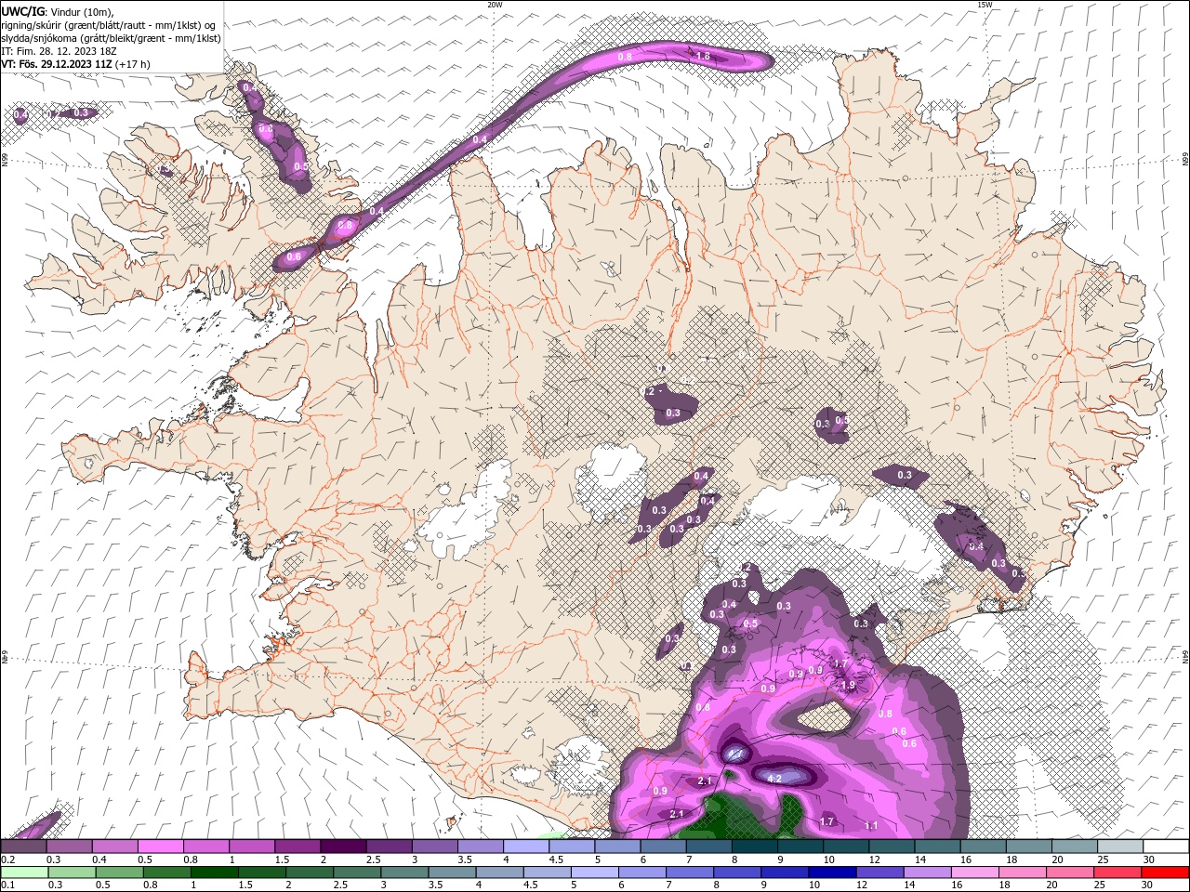Pick the snow legend swatch between 8 and 9
Image resolution: width=1190 pixels, height=892 pixels.
tap(754, 846)
